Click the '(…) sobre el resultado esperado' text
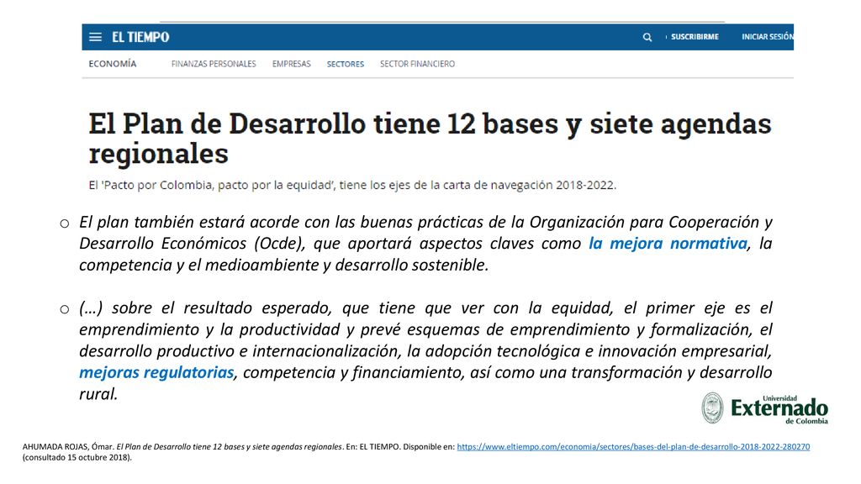 pyautogui.click(x=205, y=308)
